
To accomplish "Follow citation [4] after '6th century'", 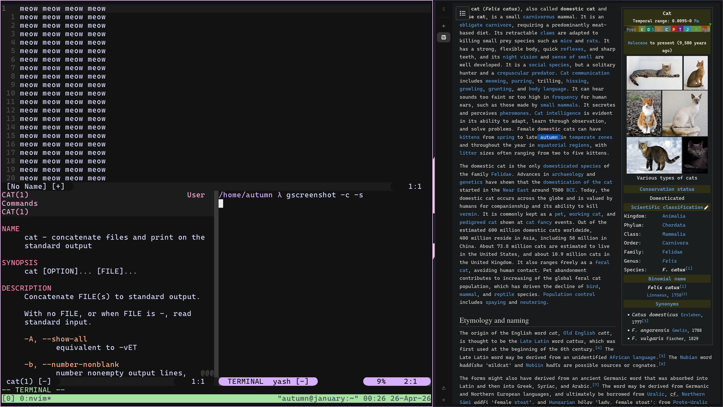I will (x=598, y=348).
